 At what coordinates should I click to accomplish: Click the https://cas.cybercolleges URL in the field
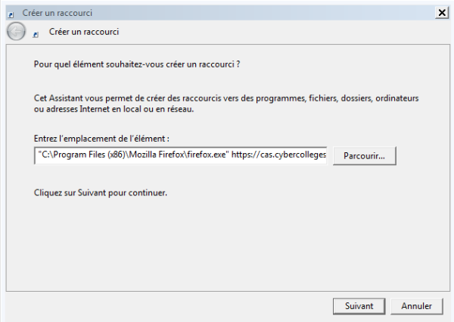coord(279,156)
